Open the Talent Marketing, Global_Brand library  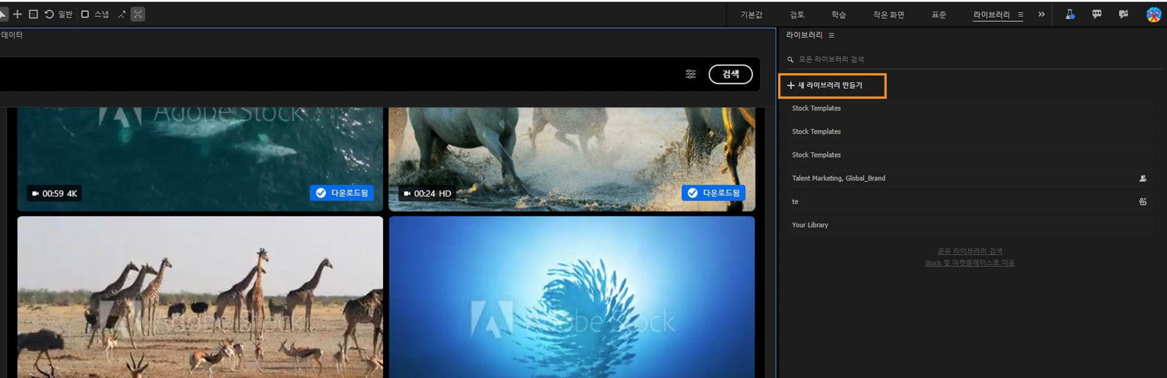(970, 178)
